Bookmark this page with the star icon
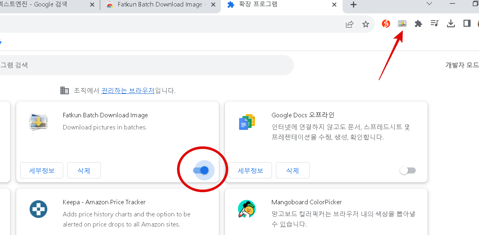 coord(366,24)
